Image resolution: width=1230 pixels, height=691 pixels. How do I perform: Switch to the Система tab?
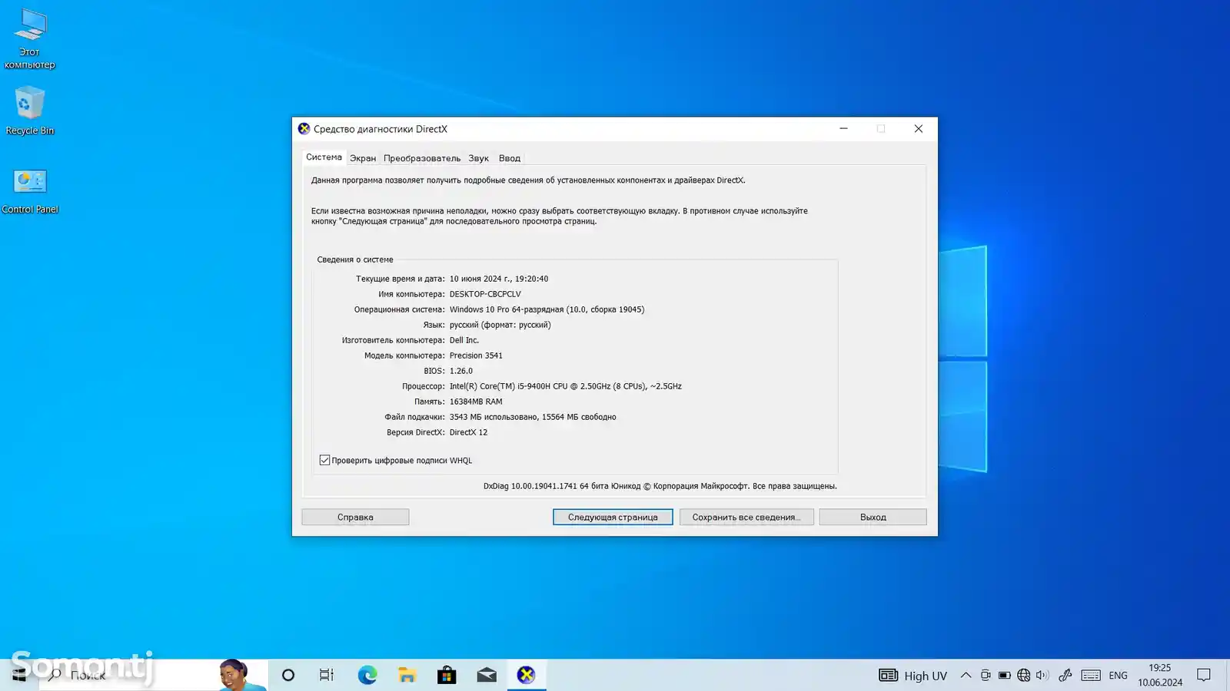(324, 157)
